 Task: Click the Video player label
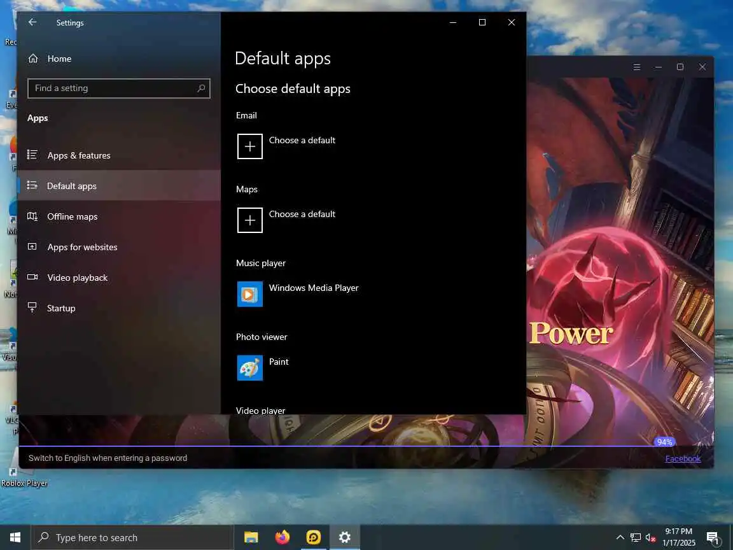point(260,411)
